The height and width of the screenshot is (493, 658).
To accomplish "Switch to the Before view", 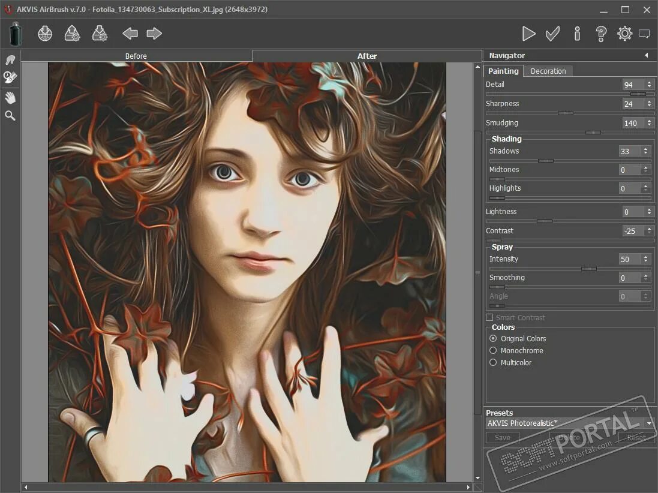I will (136, 56).
